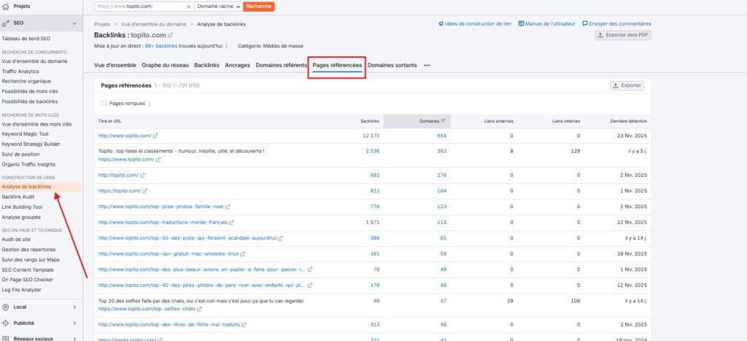This screenshot has width=747, height=341.
Task: Click the feedback speech bubble icon
Action: tap(585, 24)
